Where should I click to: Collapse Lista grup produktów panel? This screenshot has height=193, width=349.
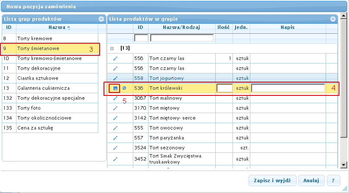101,19
